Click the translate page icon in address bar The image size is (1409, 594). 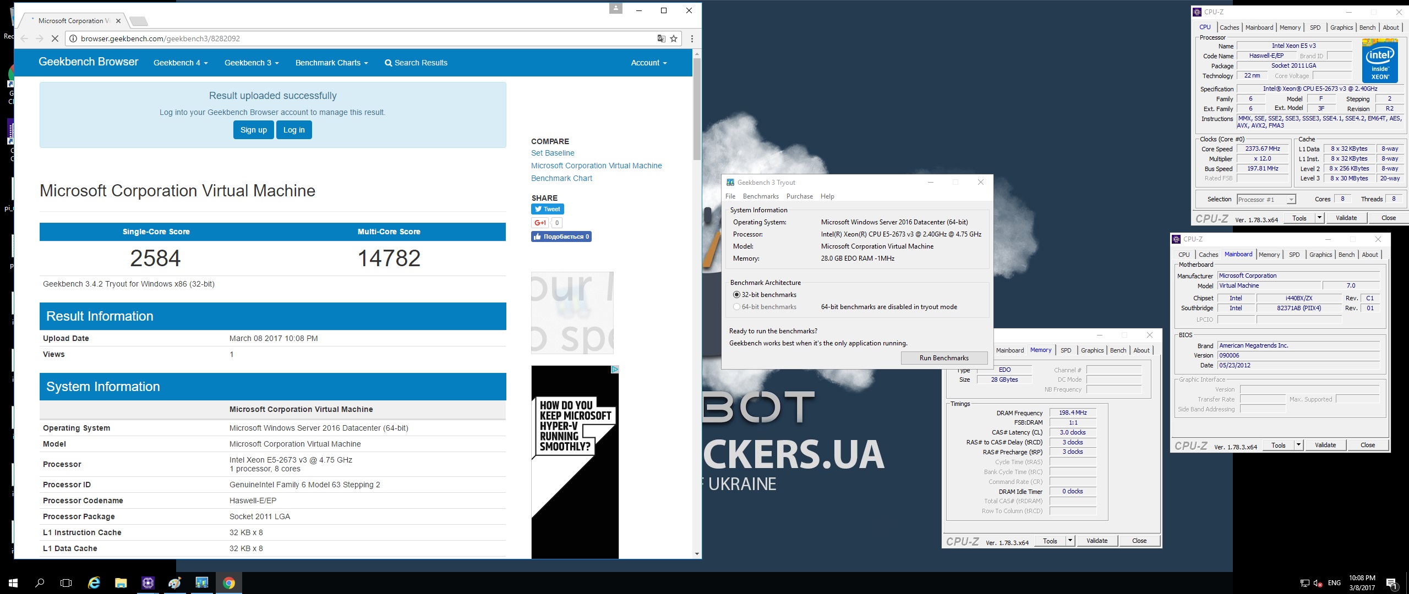(x=661, y=38)
